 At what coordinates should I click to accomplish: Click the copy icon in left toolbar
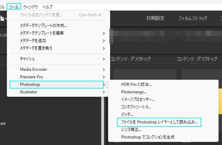[x=2, y=18]
